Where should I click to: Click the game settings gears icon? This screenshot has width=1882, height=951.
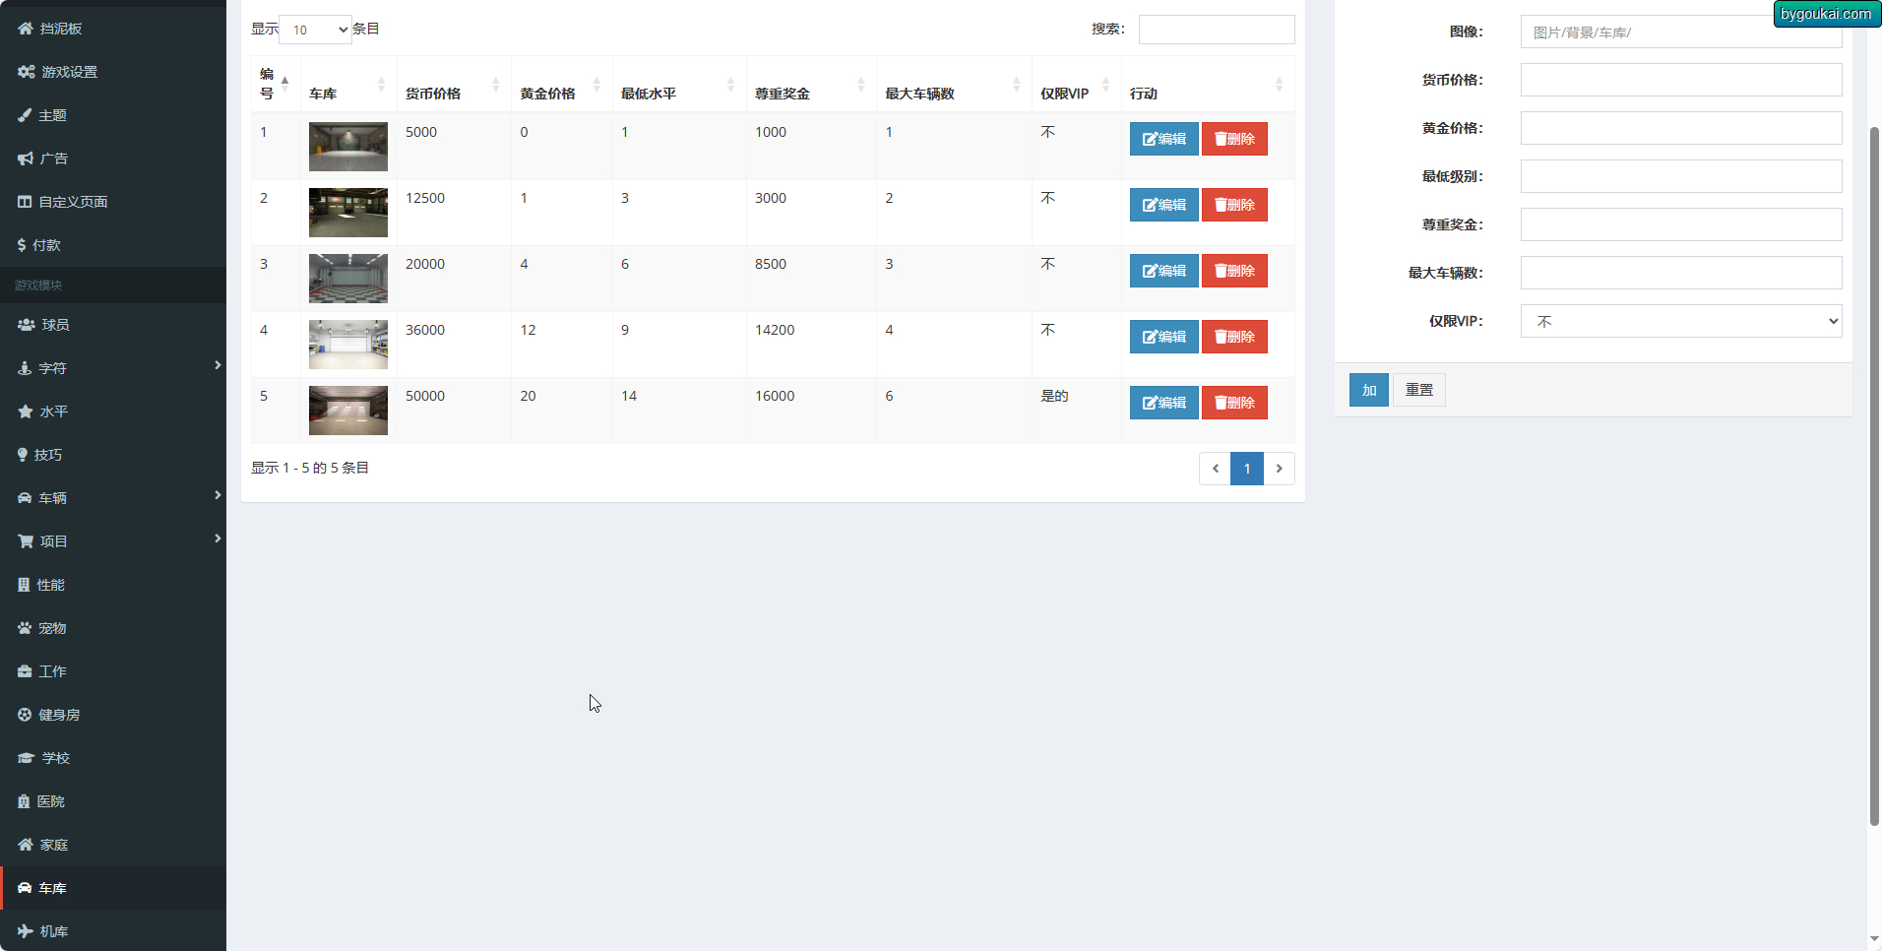pos(27,72)
